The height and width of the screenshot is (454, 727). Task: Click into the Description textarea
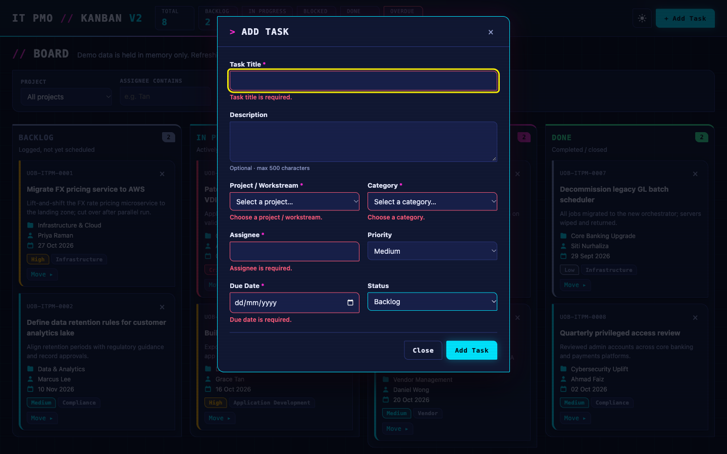click(363, 142)
